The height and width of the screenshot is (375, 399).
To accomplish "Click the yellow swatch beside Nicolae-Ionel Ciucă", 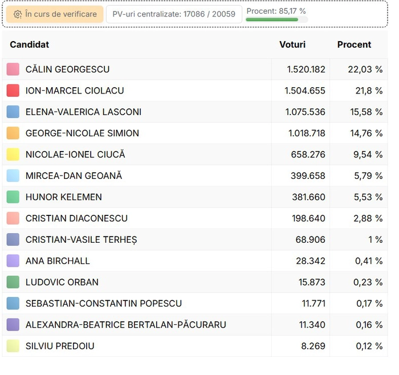I will (x=13, y=154).
